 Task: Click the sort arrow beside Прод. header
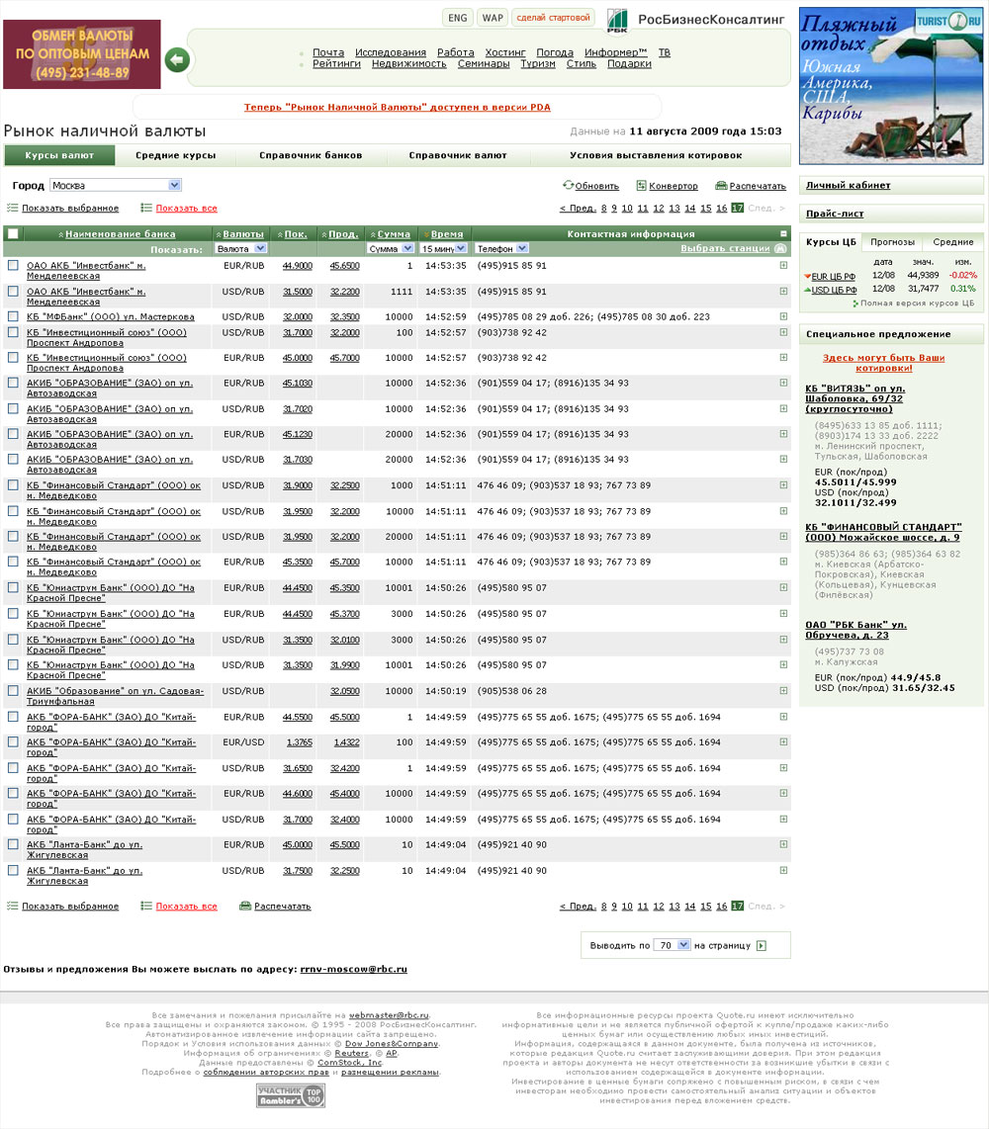324,234
